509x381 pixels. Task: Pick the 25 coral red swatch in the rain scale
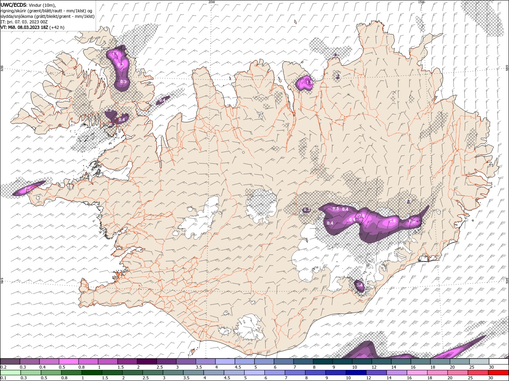tap(478, 373)
